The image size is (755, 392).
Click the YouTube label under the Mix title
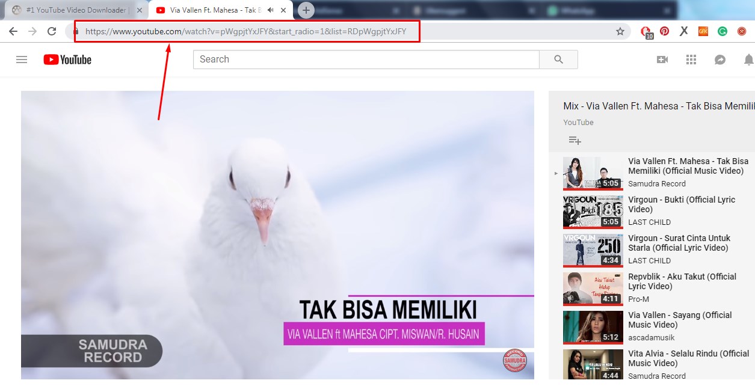[x=578, y=123]
